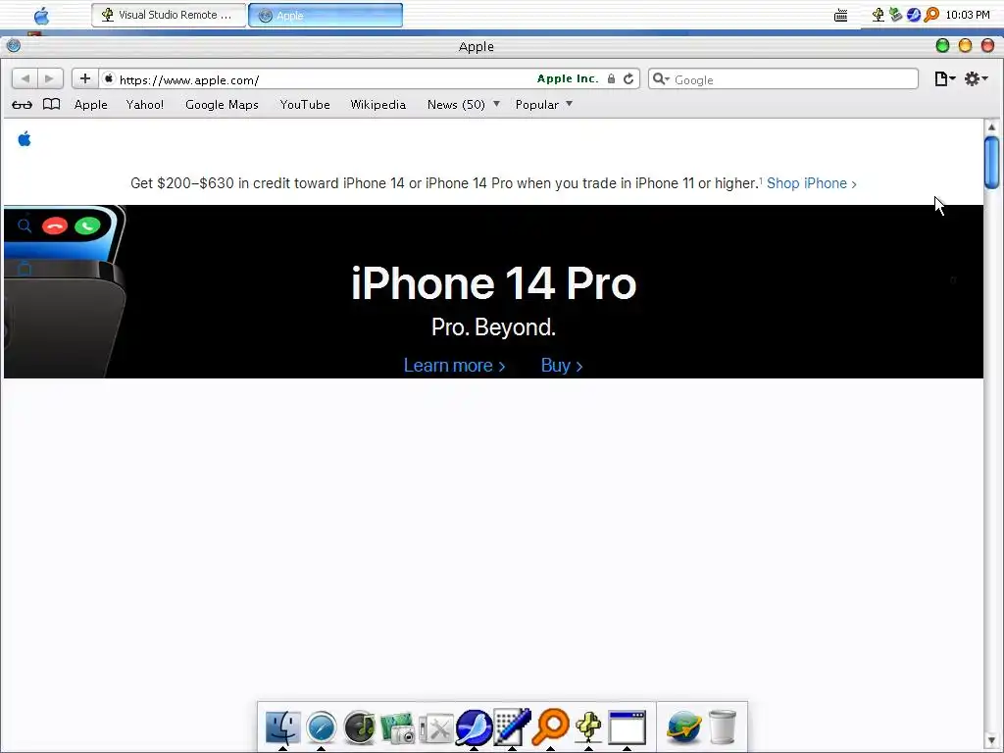
Task: Show all bookmarks with the book icon
Action: coord(51,104)
